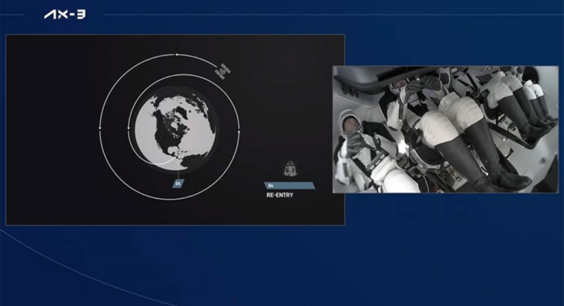The image size is (564, 306).
Task: Click the 04 phase bar above RE-ENTRY
Action: pyautogui.click(x=289, y=185)
